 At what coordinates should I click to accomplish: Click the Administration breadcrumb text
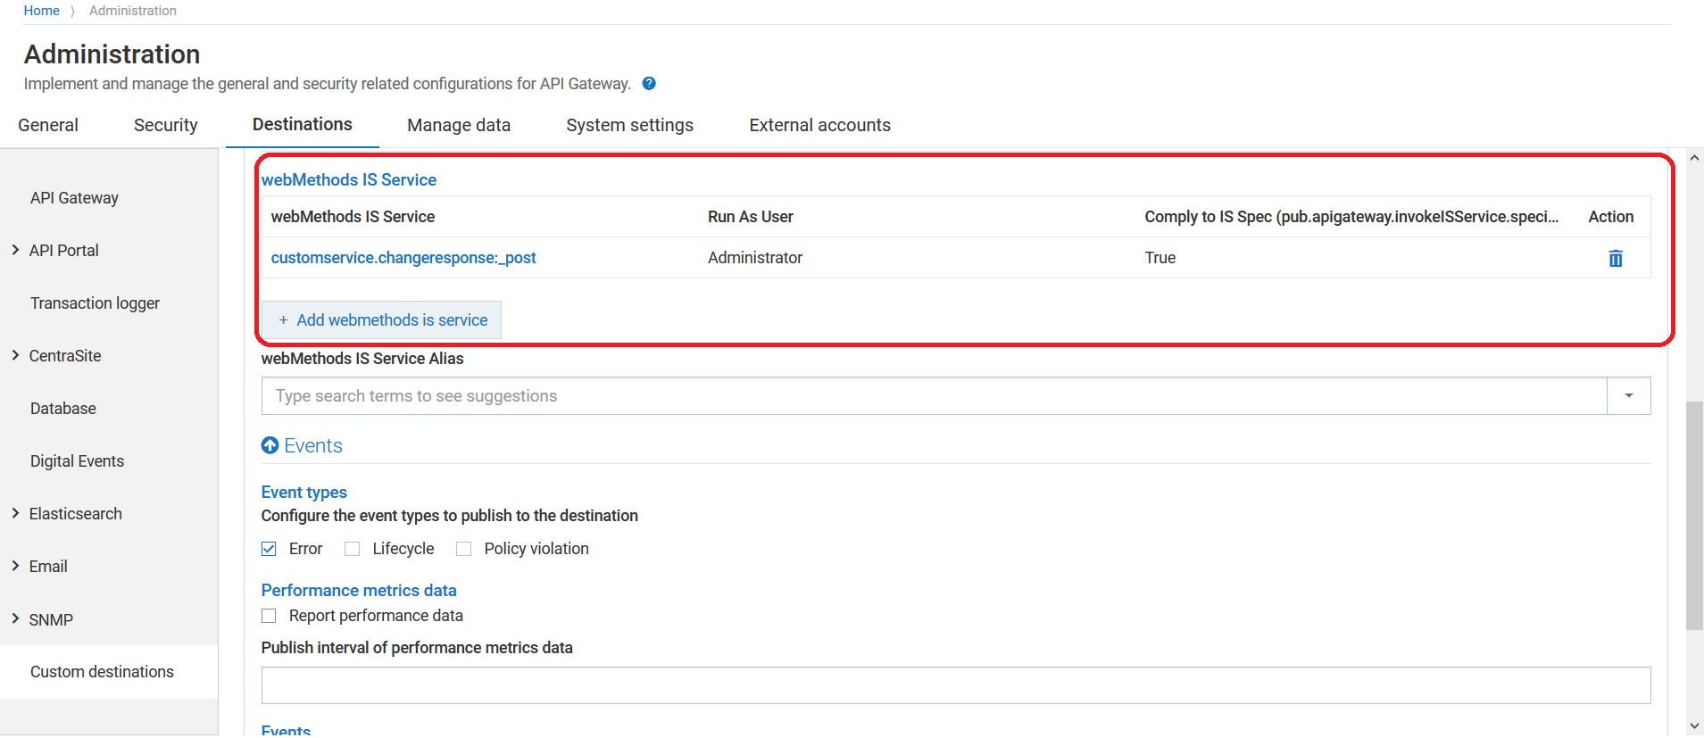tap(133, 11)
